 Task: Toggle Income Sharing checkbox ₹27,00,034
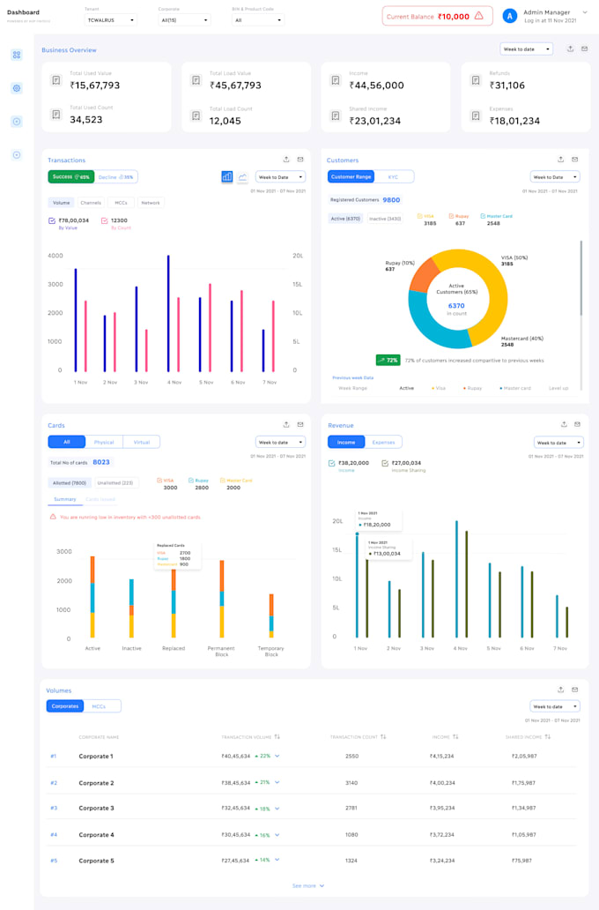click(385, 463)
